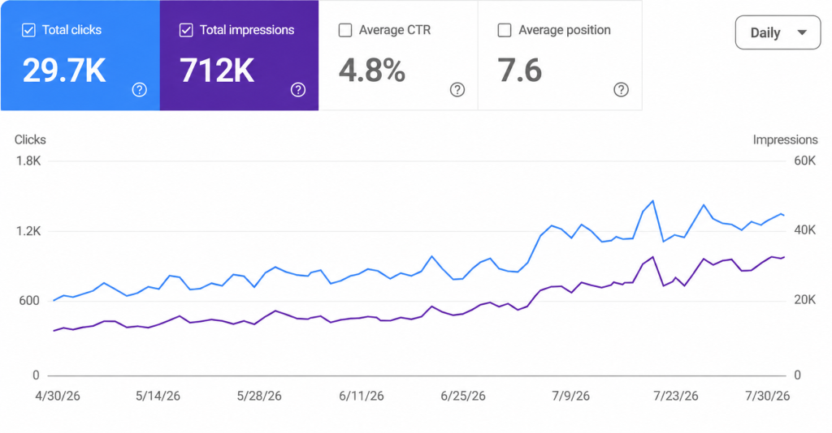This screenshot has height=433, width=832.
Task: Click the 1.8K clicks axis label
Action: click(x=28, y=161)
